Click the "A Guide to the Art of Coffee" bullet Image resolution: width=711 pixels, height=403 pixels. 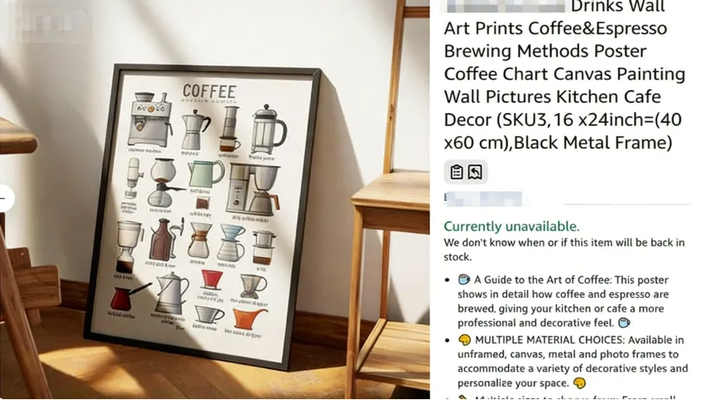tap(564, 301)
